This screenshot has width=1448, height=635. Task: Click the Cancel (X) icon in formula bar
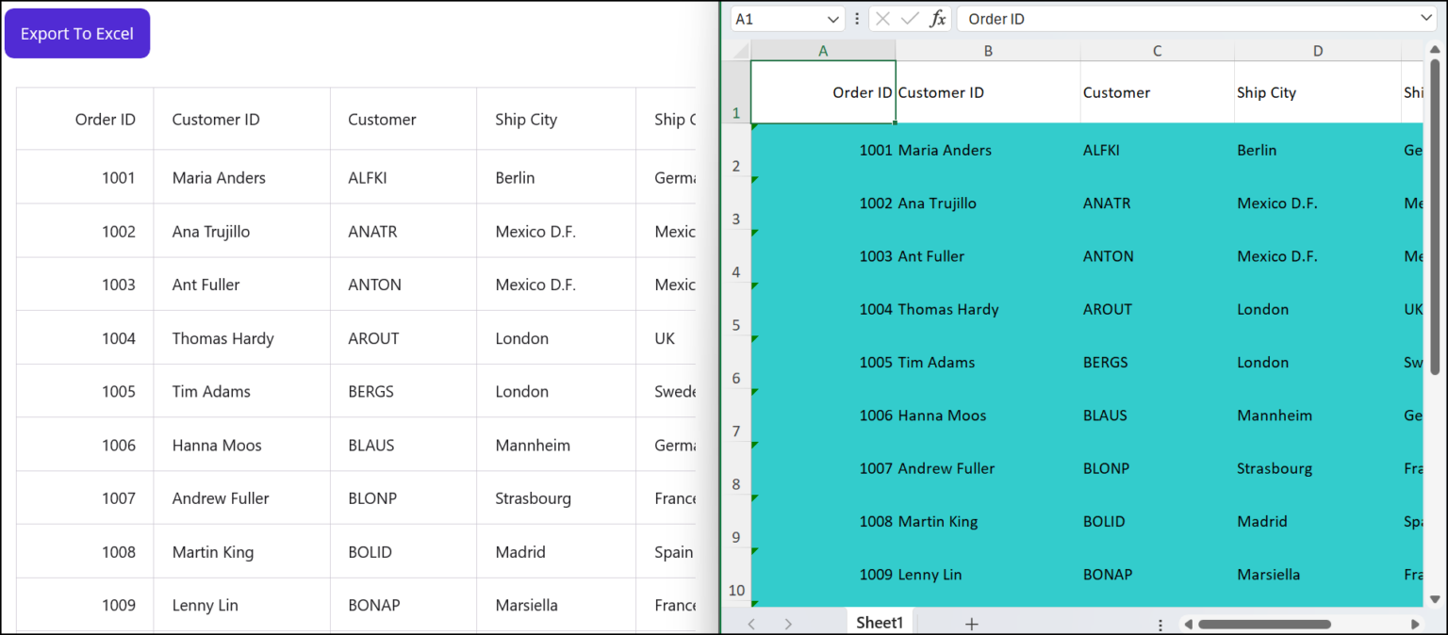click(x=881, y=18)
